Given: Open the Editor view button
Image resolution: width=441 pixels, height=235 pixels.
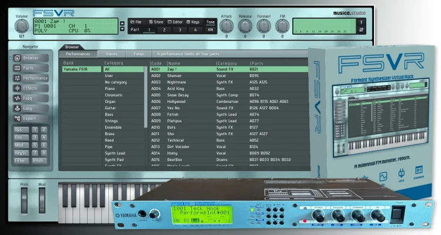Looking at the screenshot, I should (175, 22).
